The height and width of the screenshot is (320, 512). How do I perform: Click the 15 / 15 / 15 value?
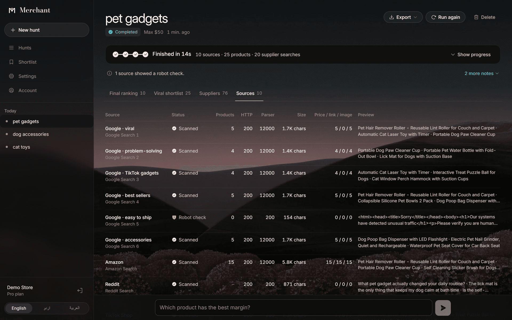coord(339,262)
